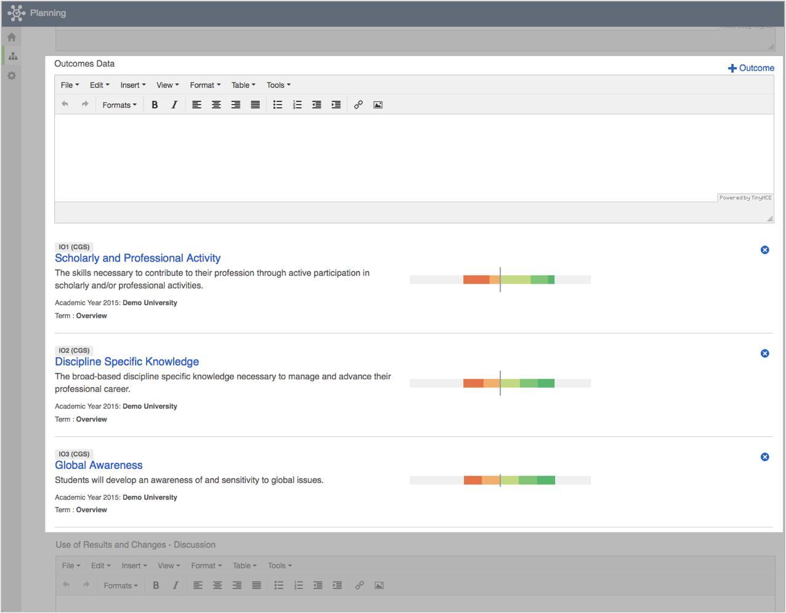Open the Scholarly and Professional Activity link
This screenshot has height=613, width=786.
click(137, 258)
